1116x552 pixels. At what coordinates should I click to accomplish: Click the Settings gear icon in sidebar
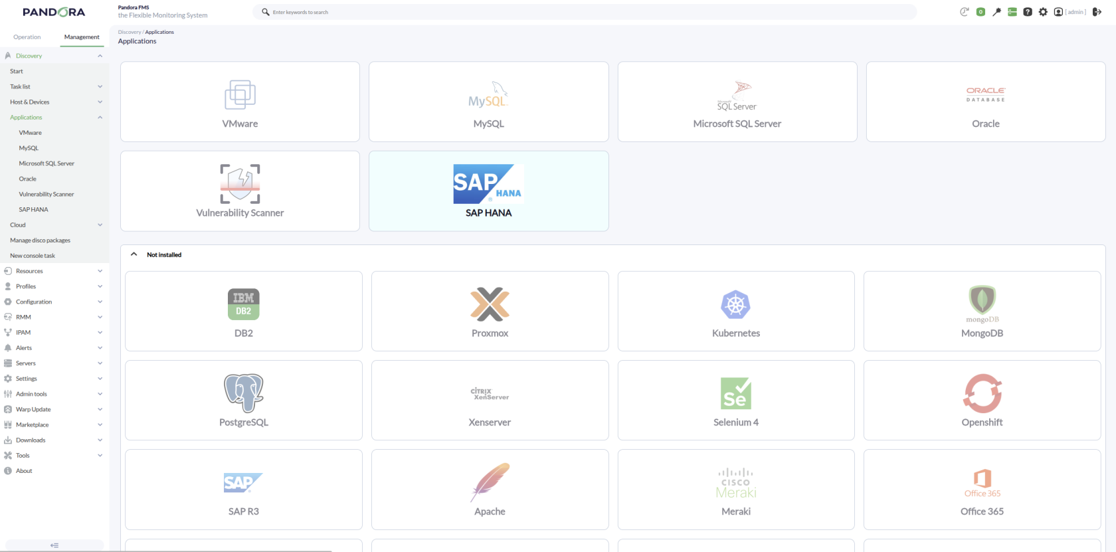click(8, 379)
